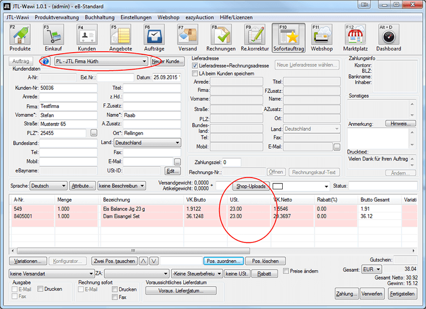Click the ellipsis button beside delivery E-Mail
Screen dimensions: 426x309
pyautogui.click(x=337, y=147)
